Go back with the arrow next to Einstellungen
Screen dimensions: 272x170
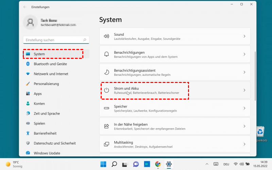tap(25, 7)
